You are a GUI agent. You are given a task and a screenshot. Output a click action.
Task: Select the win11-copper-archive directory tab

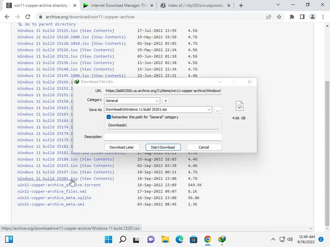[x=41, y=5]
